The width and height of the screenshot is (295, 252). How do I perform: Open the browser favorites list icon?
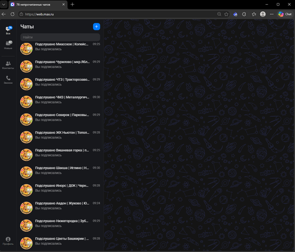click(254, 14)
